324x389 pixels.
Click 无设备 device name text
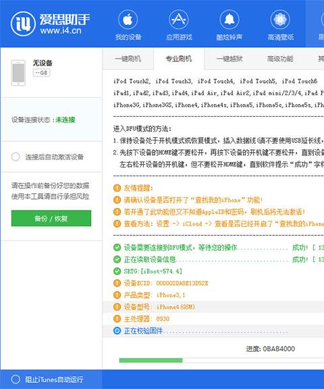[x=43, y=63]
